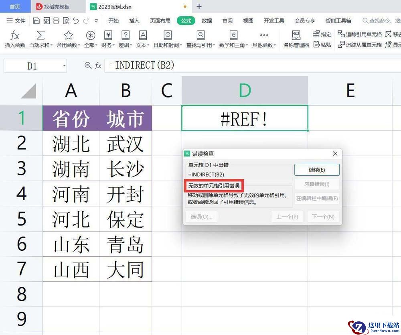The height and width of the screenshot is (335, 401).
Task: Click the 选项(O)... button
Action: pyautogui.click(x=202, y=217)
